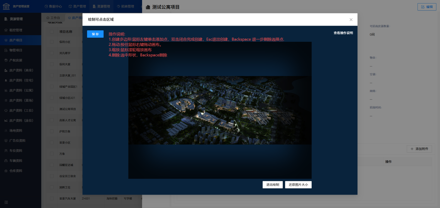Click the 房产项目 sidebar icon

tap(6, 40)
